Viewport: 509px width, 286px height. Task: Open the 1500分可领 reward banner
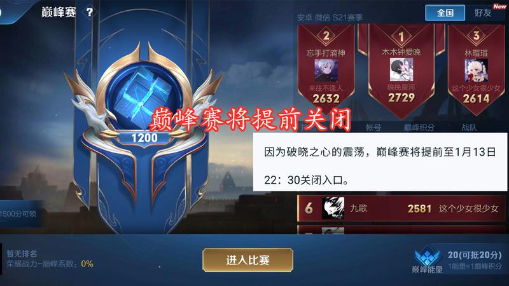(20, 214)
